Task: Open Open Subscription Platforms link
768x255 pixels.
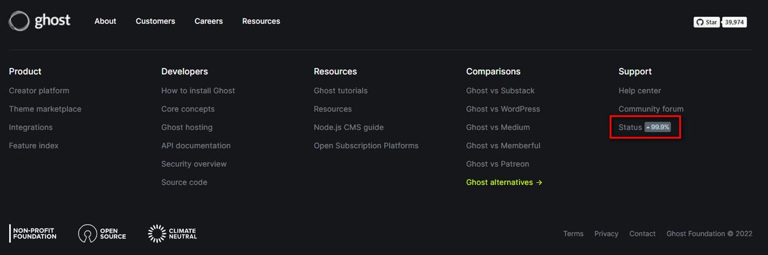Action: (366, 146)
